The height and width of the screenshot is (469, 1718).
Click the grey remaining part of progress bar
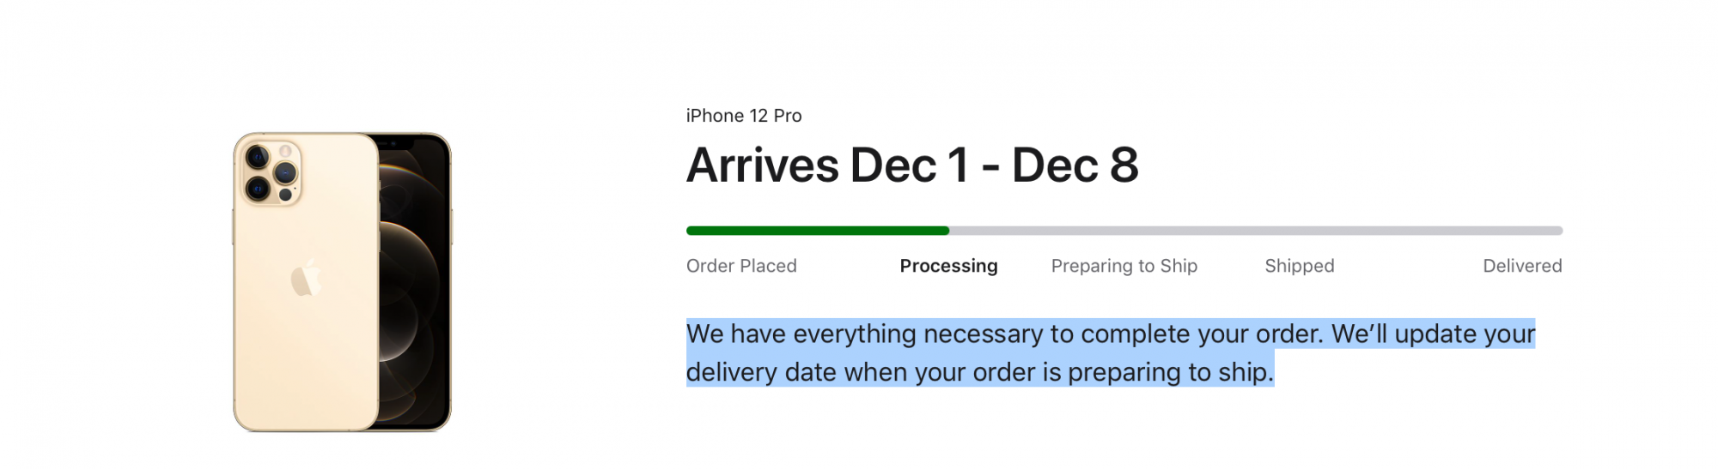(1254, 231)
